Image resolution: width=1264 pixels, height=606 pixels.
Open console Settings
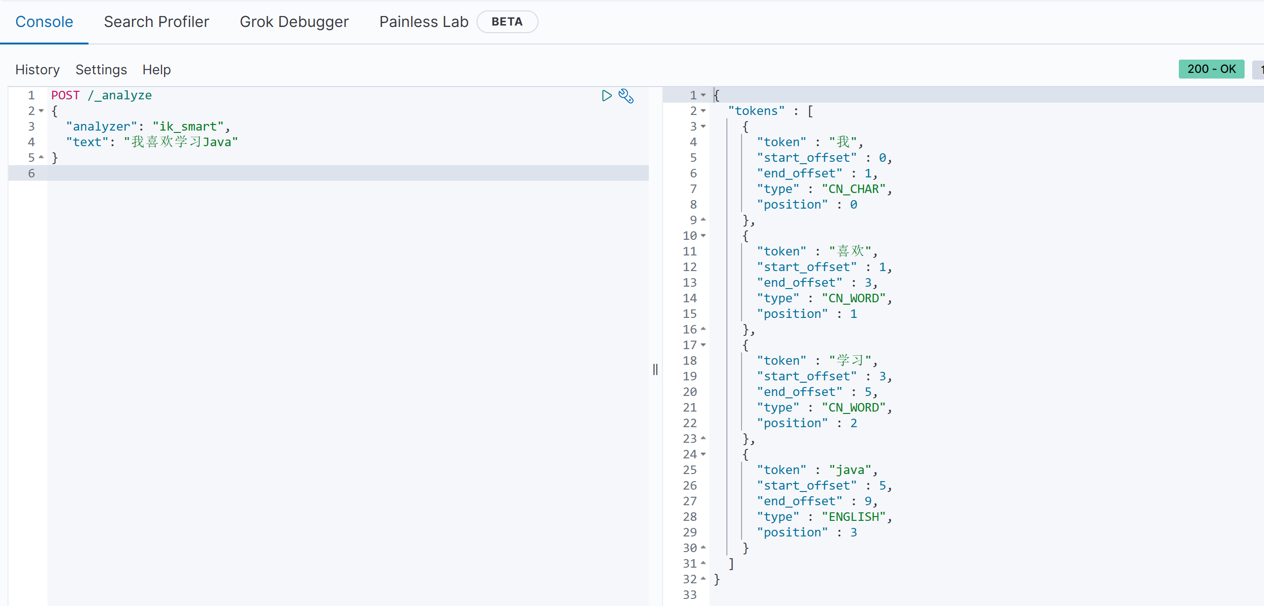[x=101, y=70]
